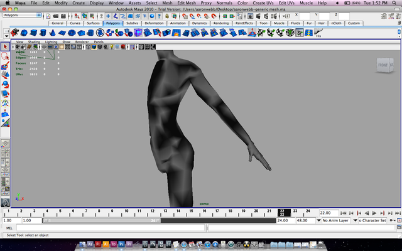Open the Edit Mesh menu
The width and height of the screenshot is (402, 251).
click(188, 3)
